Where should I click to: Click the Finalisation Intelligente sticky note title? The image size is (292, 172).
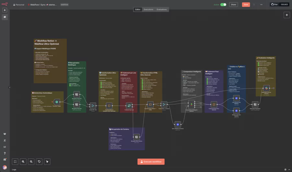coord(265,58)
